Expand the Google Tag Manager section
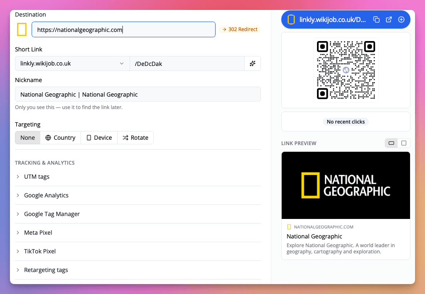 pos(138,214)
